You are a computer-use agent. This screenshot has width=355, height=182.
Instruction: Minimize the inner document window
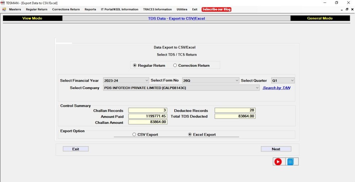click(342, 10)
